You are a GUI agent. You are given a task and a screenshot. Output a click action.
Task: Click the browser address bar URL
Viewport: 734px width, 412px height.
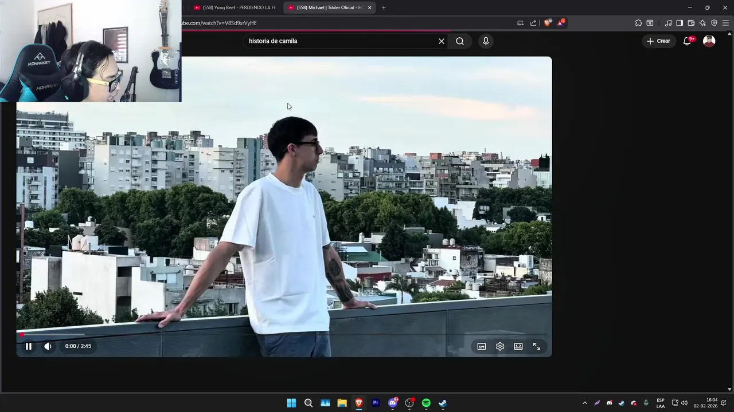219,23
